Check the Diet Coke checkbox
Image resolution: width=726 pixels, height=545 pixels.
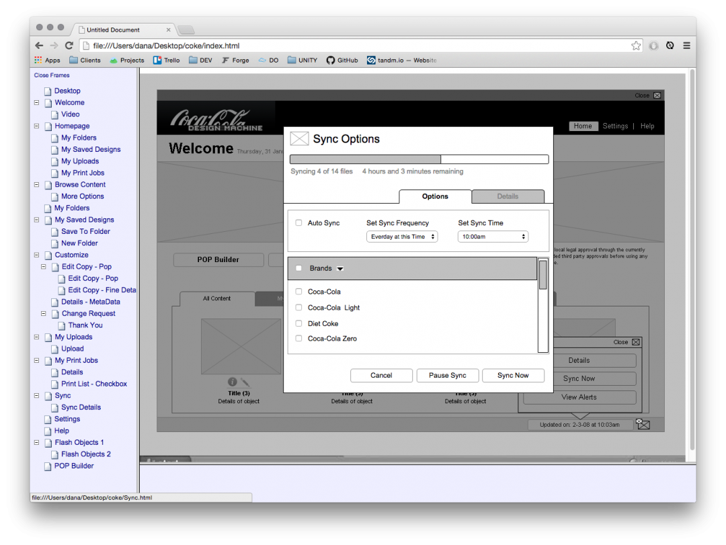tap(298, 323)
